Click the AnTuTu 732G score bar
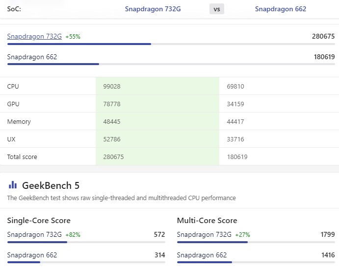The height and width of the screenshot is (273, 339). 171,44
